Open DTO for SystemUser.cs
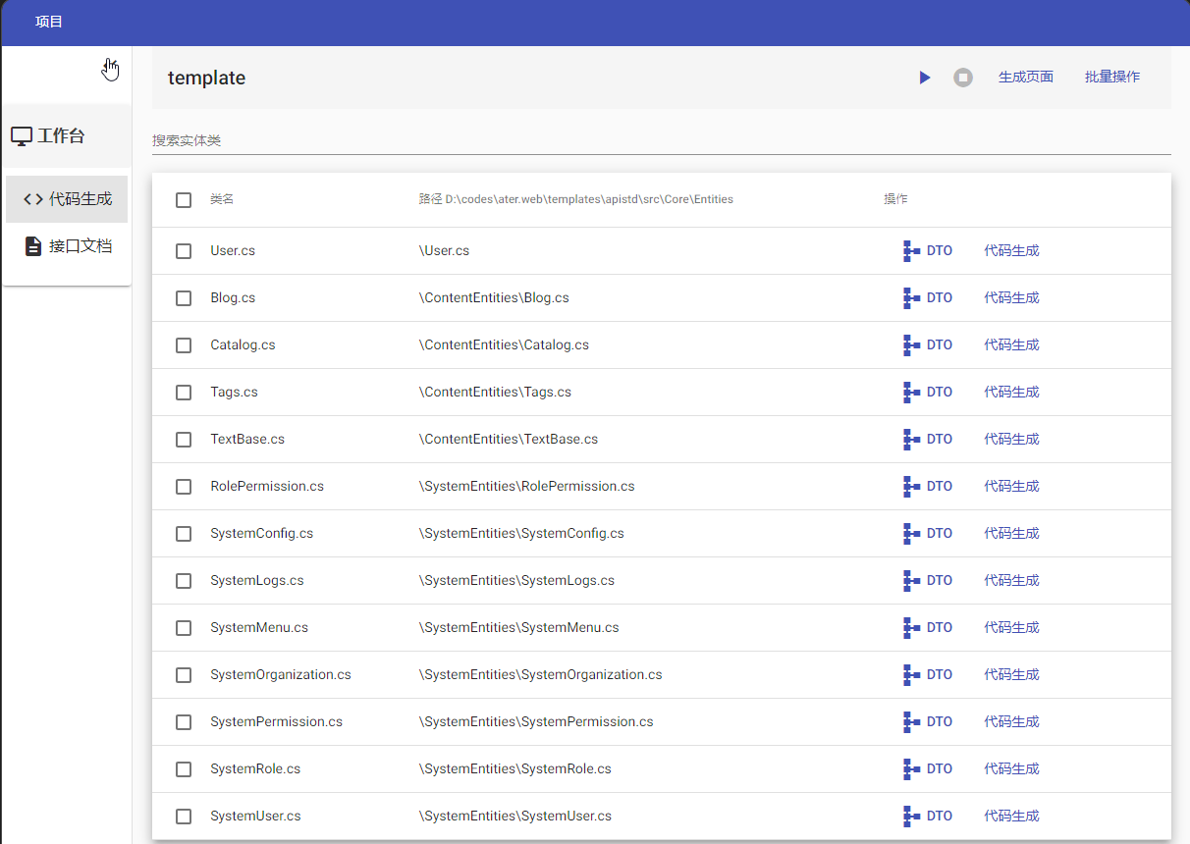Screen dimensions: 1190x844 [x=928, y=817]
